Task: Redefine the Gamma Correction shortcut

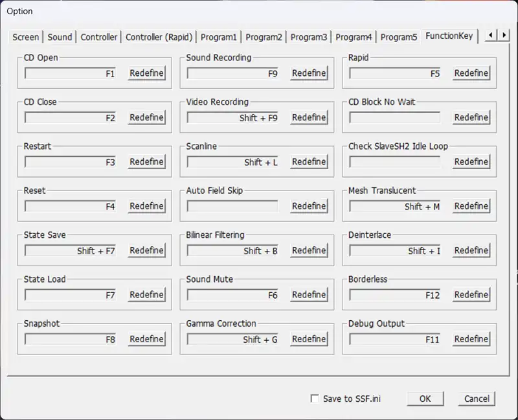Action: pyautogui.click(x=309, y=339)
